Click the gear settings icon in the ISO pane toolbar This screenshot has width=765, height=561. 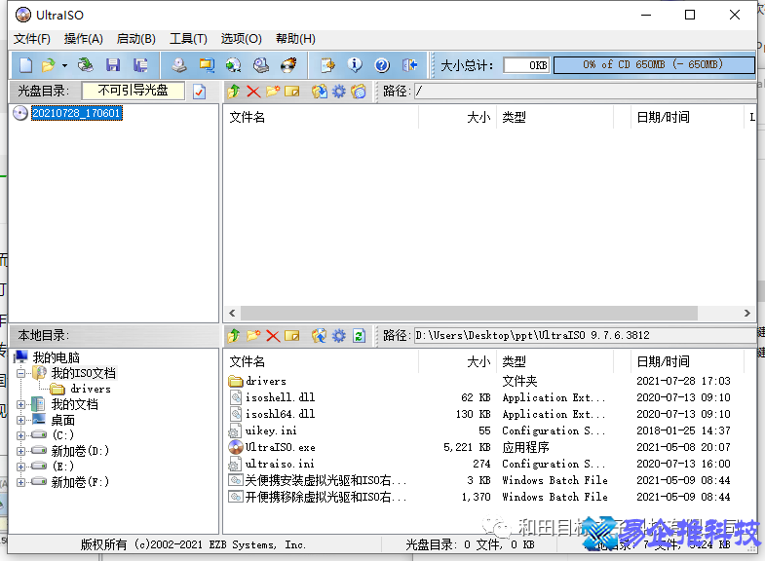[339, 92]
